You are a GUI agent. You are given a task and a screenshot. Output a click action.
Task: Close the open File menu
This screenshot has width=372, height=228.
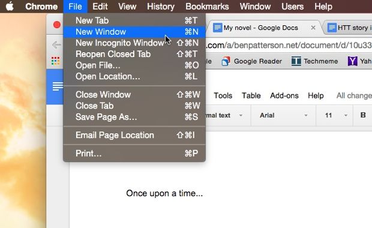click(x=75, y=7)
